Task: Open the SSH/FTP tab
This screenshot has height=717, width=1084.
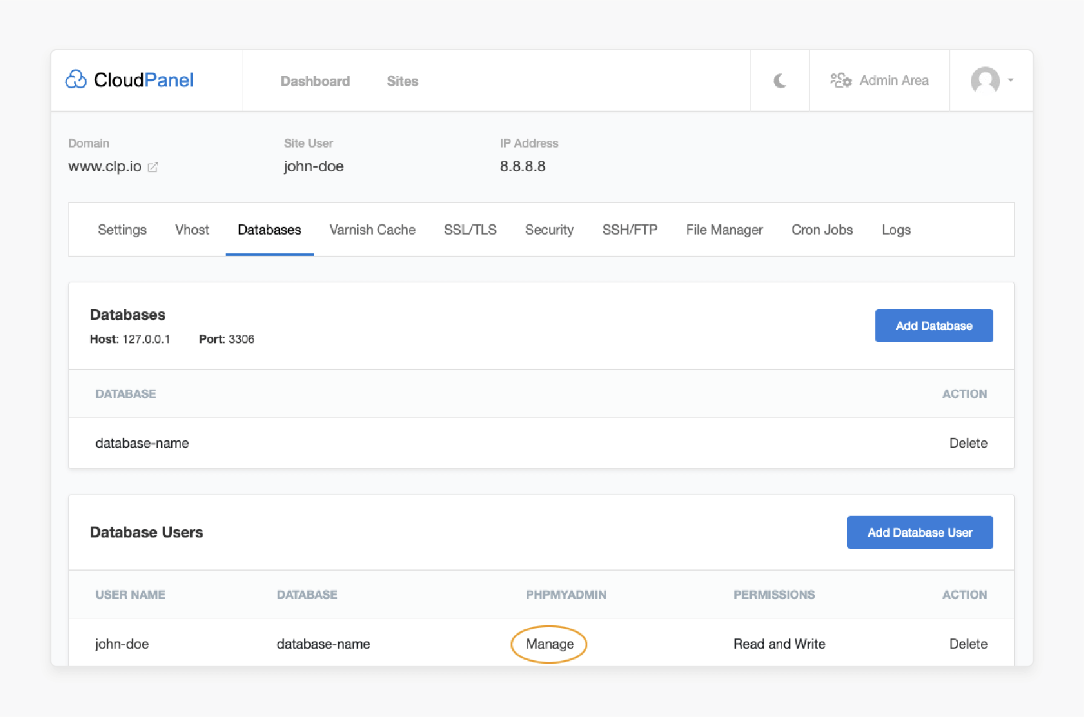Action: tap(630, 230)
